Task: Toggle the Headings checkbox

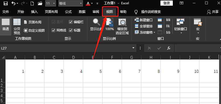Action: [71, 30]
